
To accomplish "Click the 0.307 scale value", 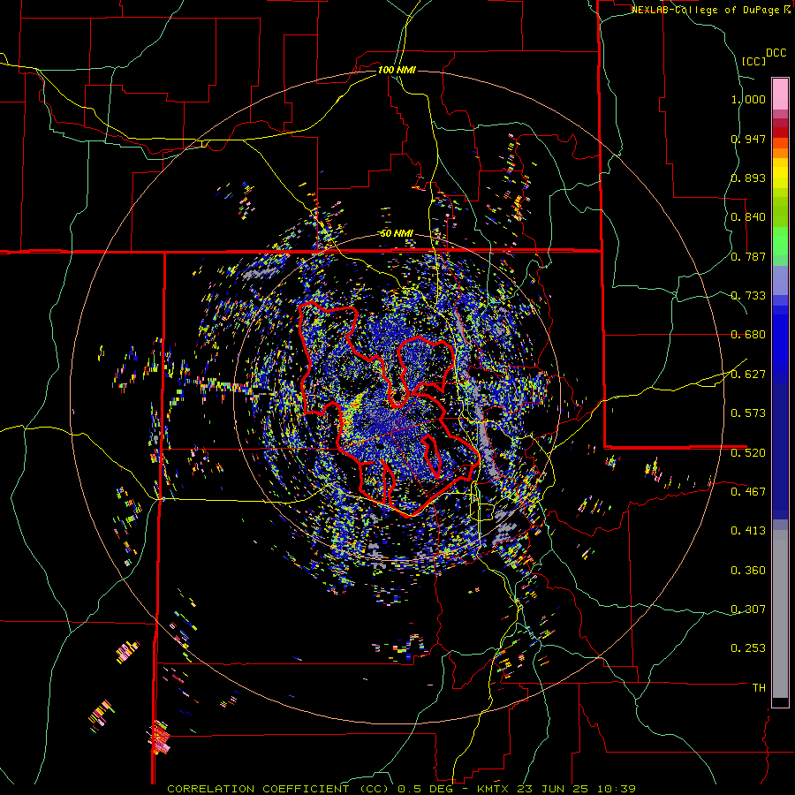I will (x=748, y=609).
